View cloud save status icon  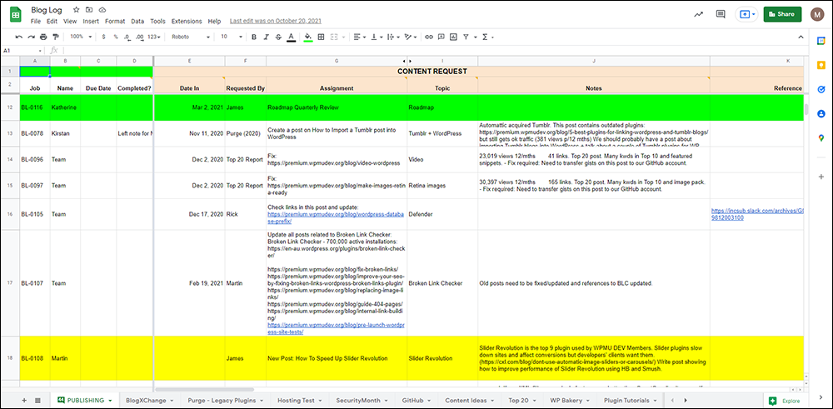click(x=102, y=9)
